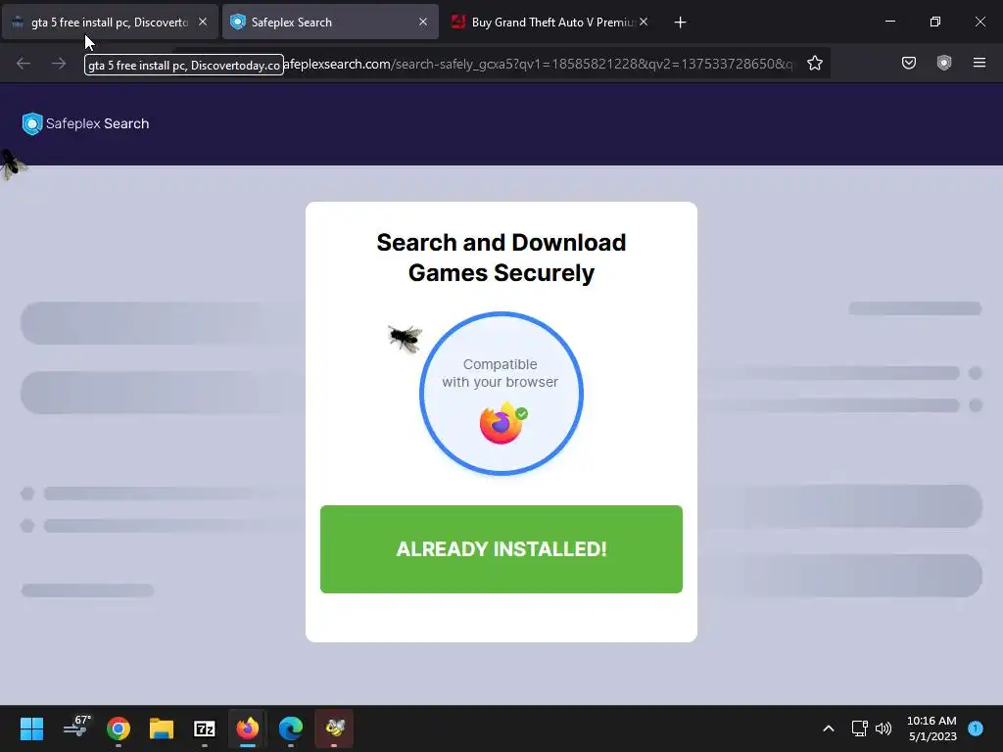Bookmark this page with the star icon

814,64
